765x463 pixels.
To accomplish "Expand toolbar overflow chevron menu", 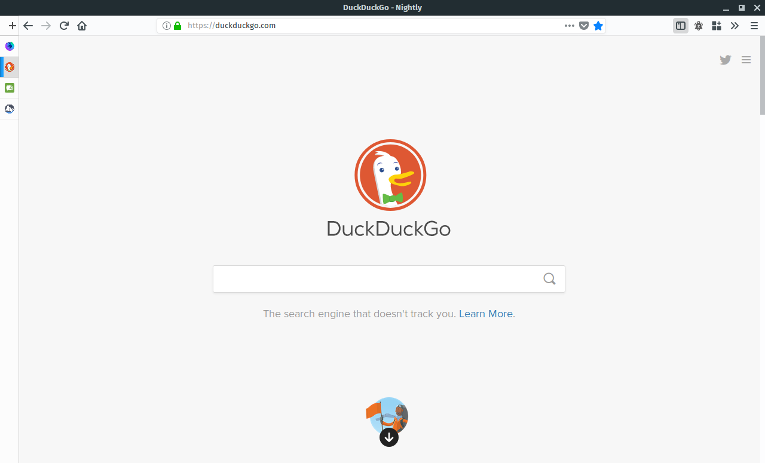I will (x=735, y=26).
